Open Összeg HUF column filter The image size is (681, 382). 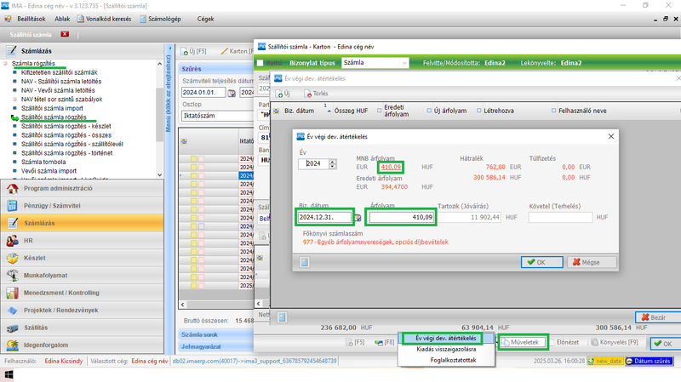pos(379,111)
